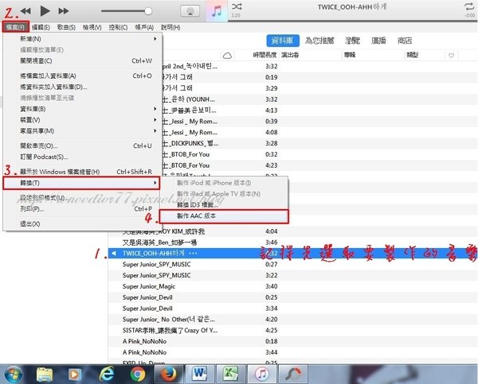Choose 退出(X) menu item
The height and width of the screenshot is (384, 478).
point(82,224)
